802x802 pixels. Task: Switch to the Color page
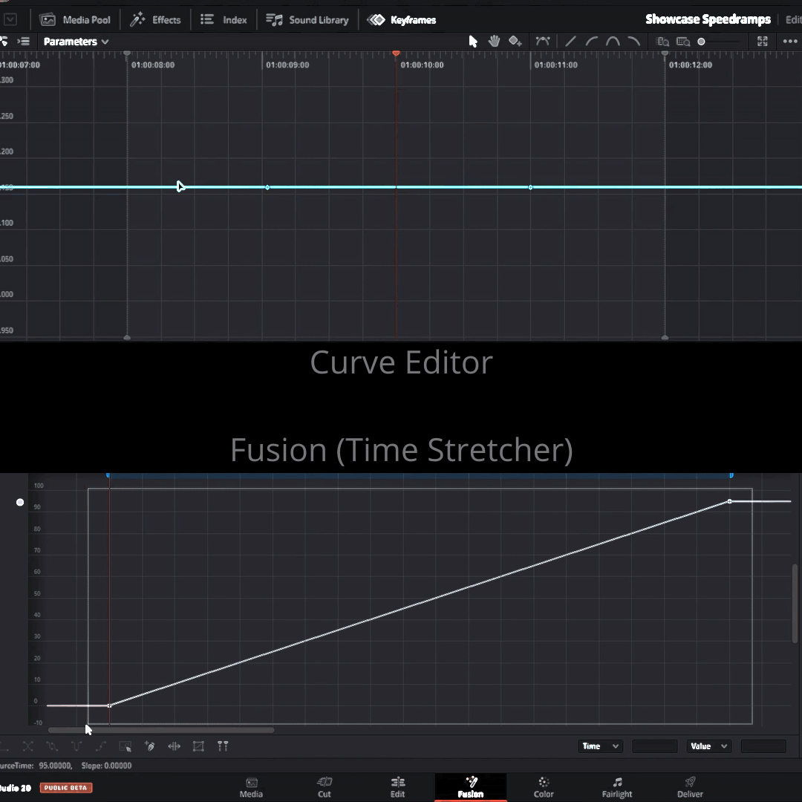(544, 786)
